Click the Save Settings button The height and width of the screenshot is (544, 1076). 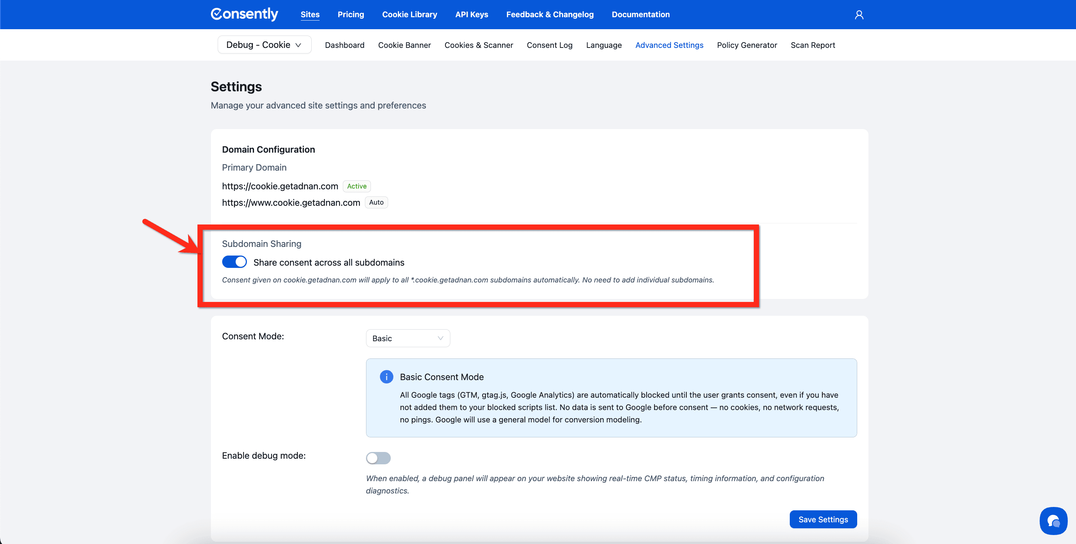823,519
